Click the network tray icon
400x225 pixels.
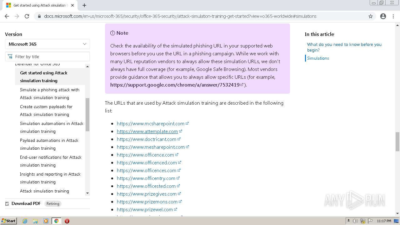363,221
